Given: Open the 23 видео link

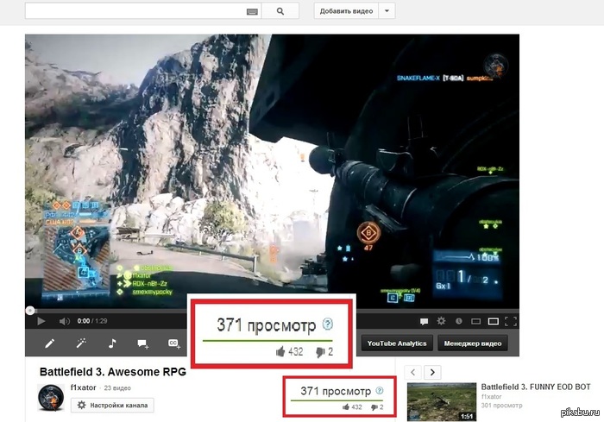Looking at the screenshot, I should [117, 388].
